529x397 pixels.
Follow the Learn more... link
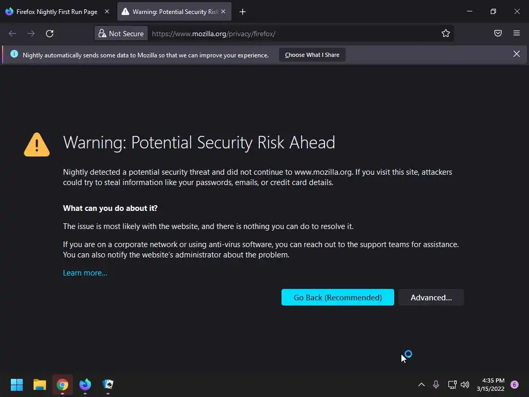[85, 273]
